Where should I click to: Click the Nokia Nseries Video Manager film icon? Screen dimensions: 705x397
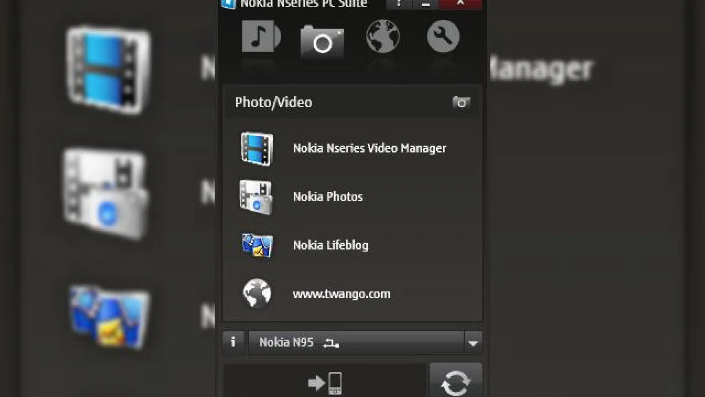pos(257,149)
